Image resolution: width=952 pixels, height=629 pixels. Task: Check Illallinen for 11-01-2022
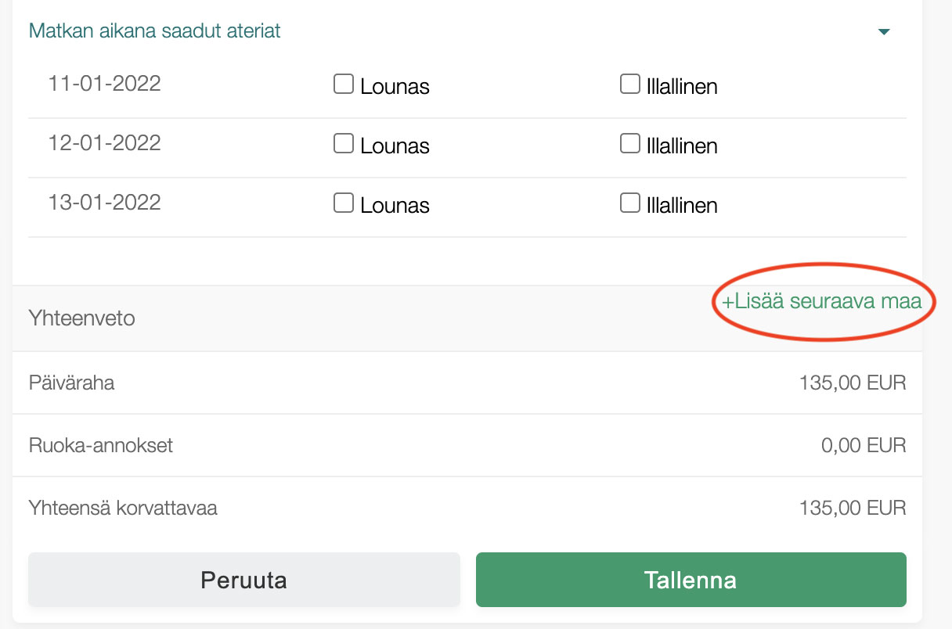pos(630,84)
